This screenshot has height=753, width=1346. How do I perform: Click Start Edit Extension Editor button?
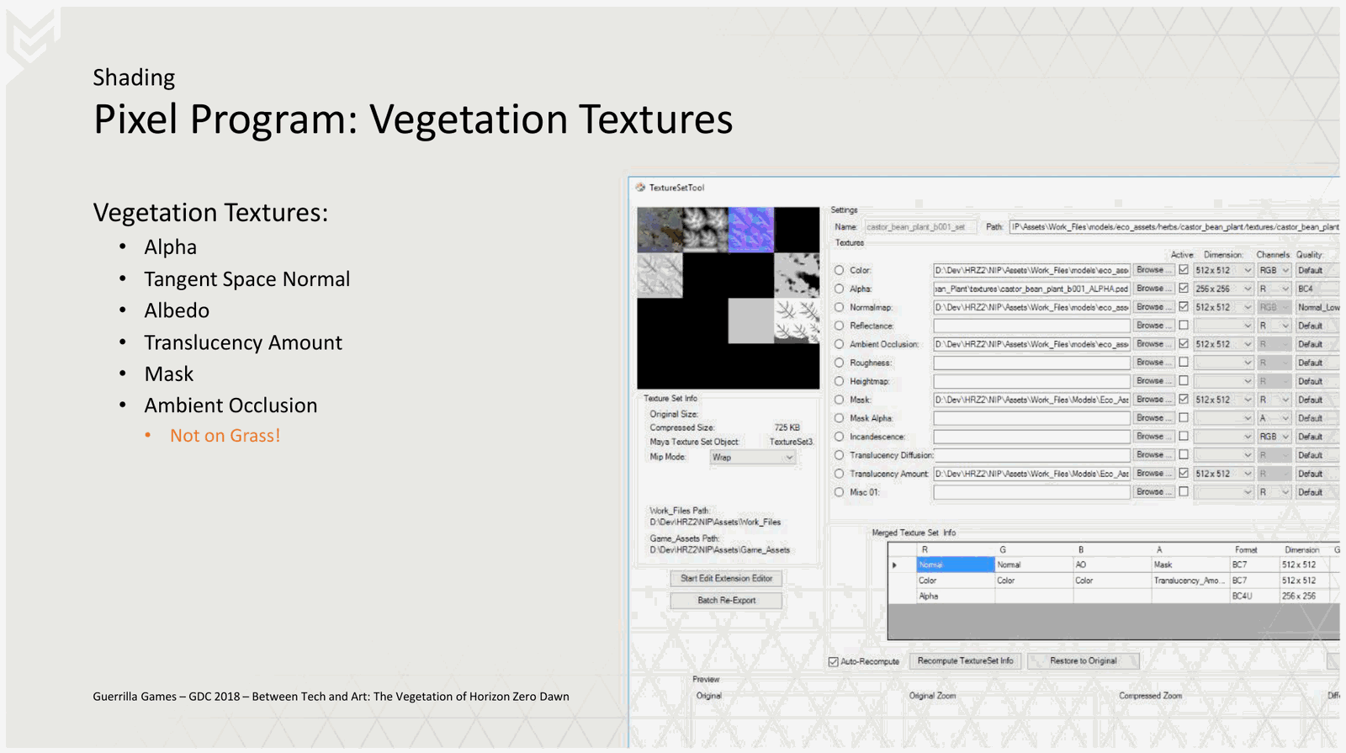click(x=726, y=578)
